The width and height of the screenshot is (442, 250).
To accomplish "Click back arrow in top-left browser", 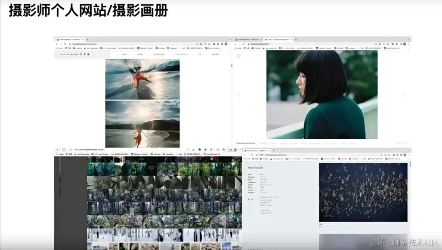I will point(57,44).
